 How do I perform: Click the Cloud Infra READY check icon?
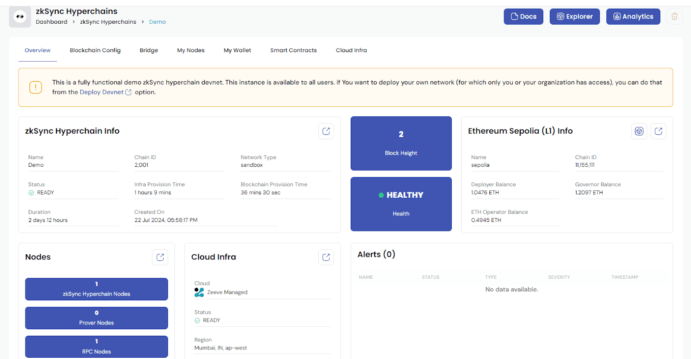click(197, 320)
